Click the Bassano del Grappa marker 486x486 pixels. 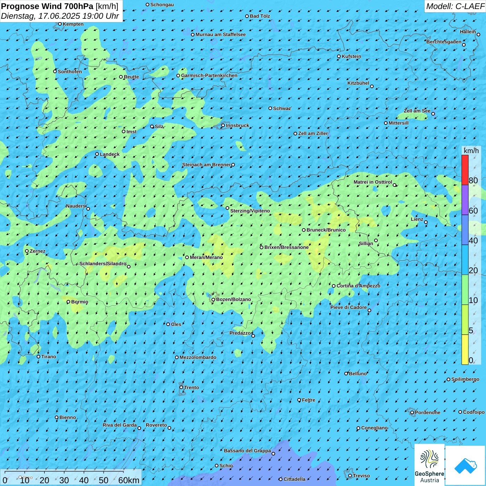pos(273,453)
